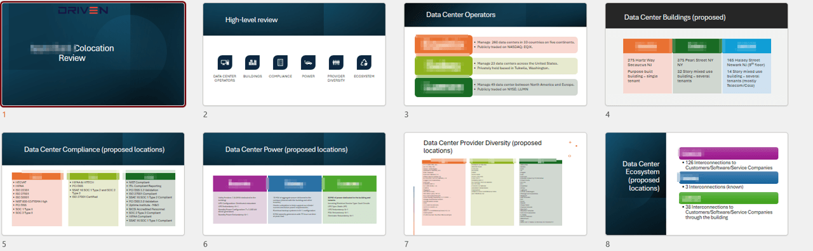Screen dimensions: 813x251
Task: Select Data Center Provider Diversity slide thumbnail
Action: pos(495,184)
